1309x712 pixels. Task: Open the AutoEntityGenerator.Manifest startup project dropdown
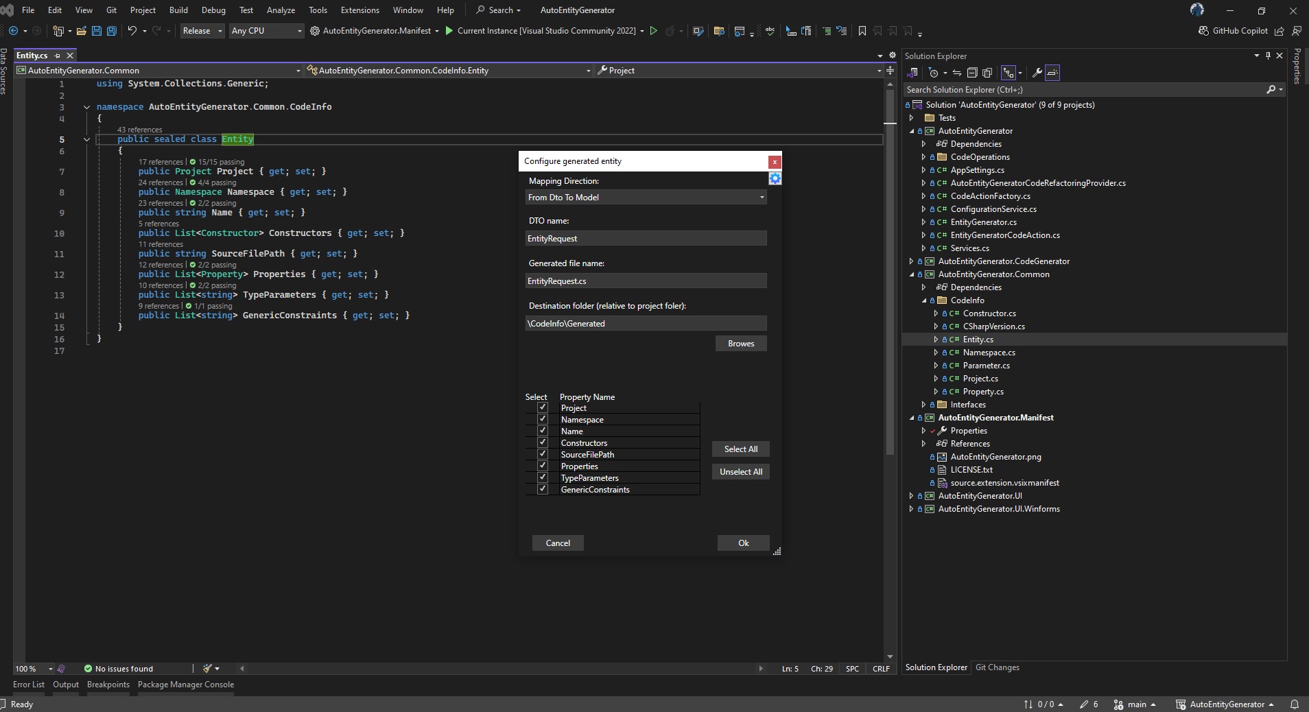click(436, 31)
